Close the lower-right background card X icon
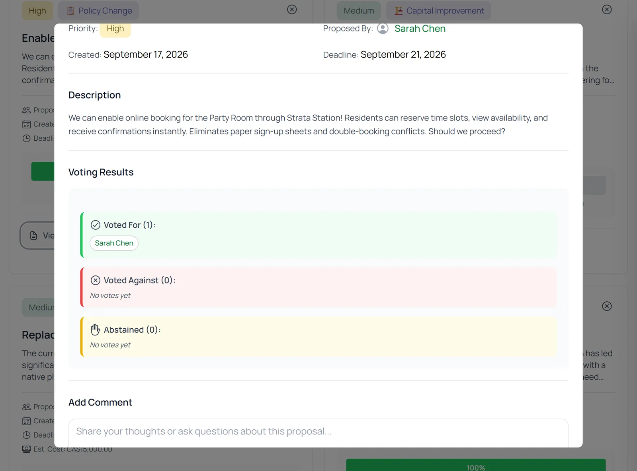Image resolution: width=637 pixels, height=471 pixels. [x=607, y=306]
